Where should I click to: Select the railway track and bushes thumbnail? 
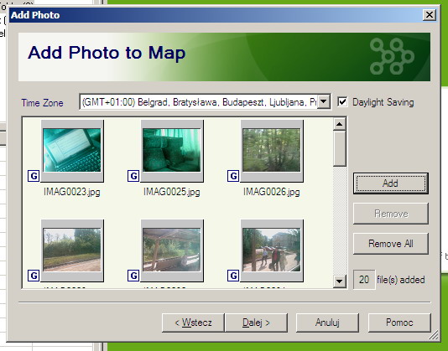coord(72,250)
